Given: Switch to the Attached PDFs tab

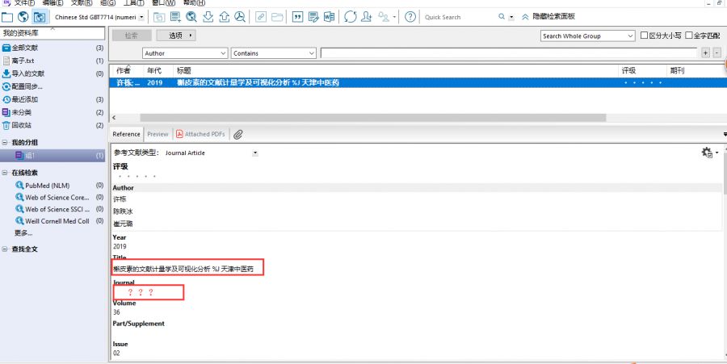Looking at the screenshot, I should (x=201, y=134).
